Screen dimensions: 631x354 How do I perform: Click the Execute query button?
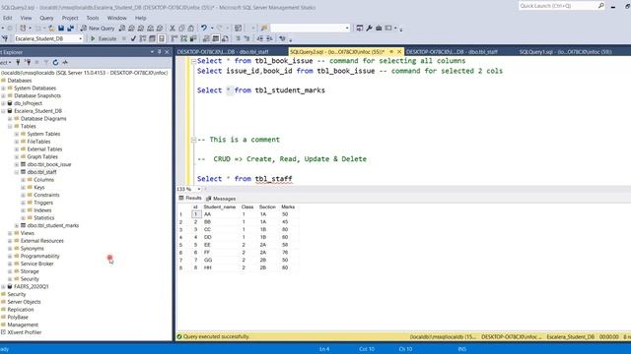pos(104,38)
